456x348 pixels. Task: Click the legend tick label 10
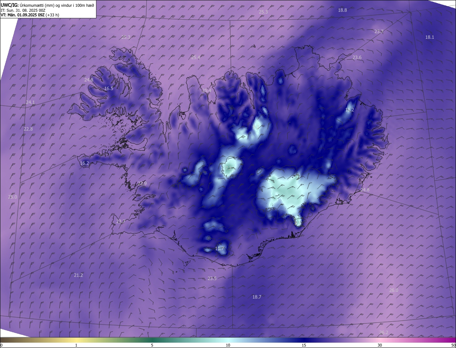[x=228, y=345]
